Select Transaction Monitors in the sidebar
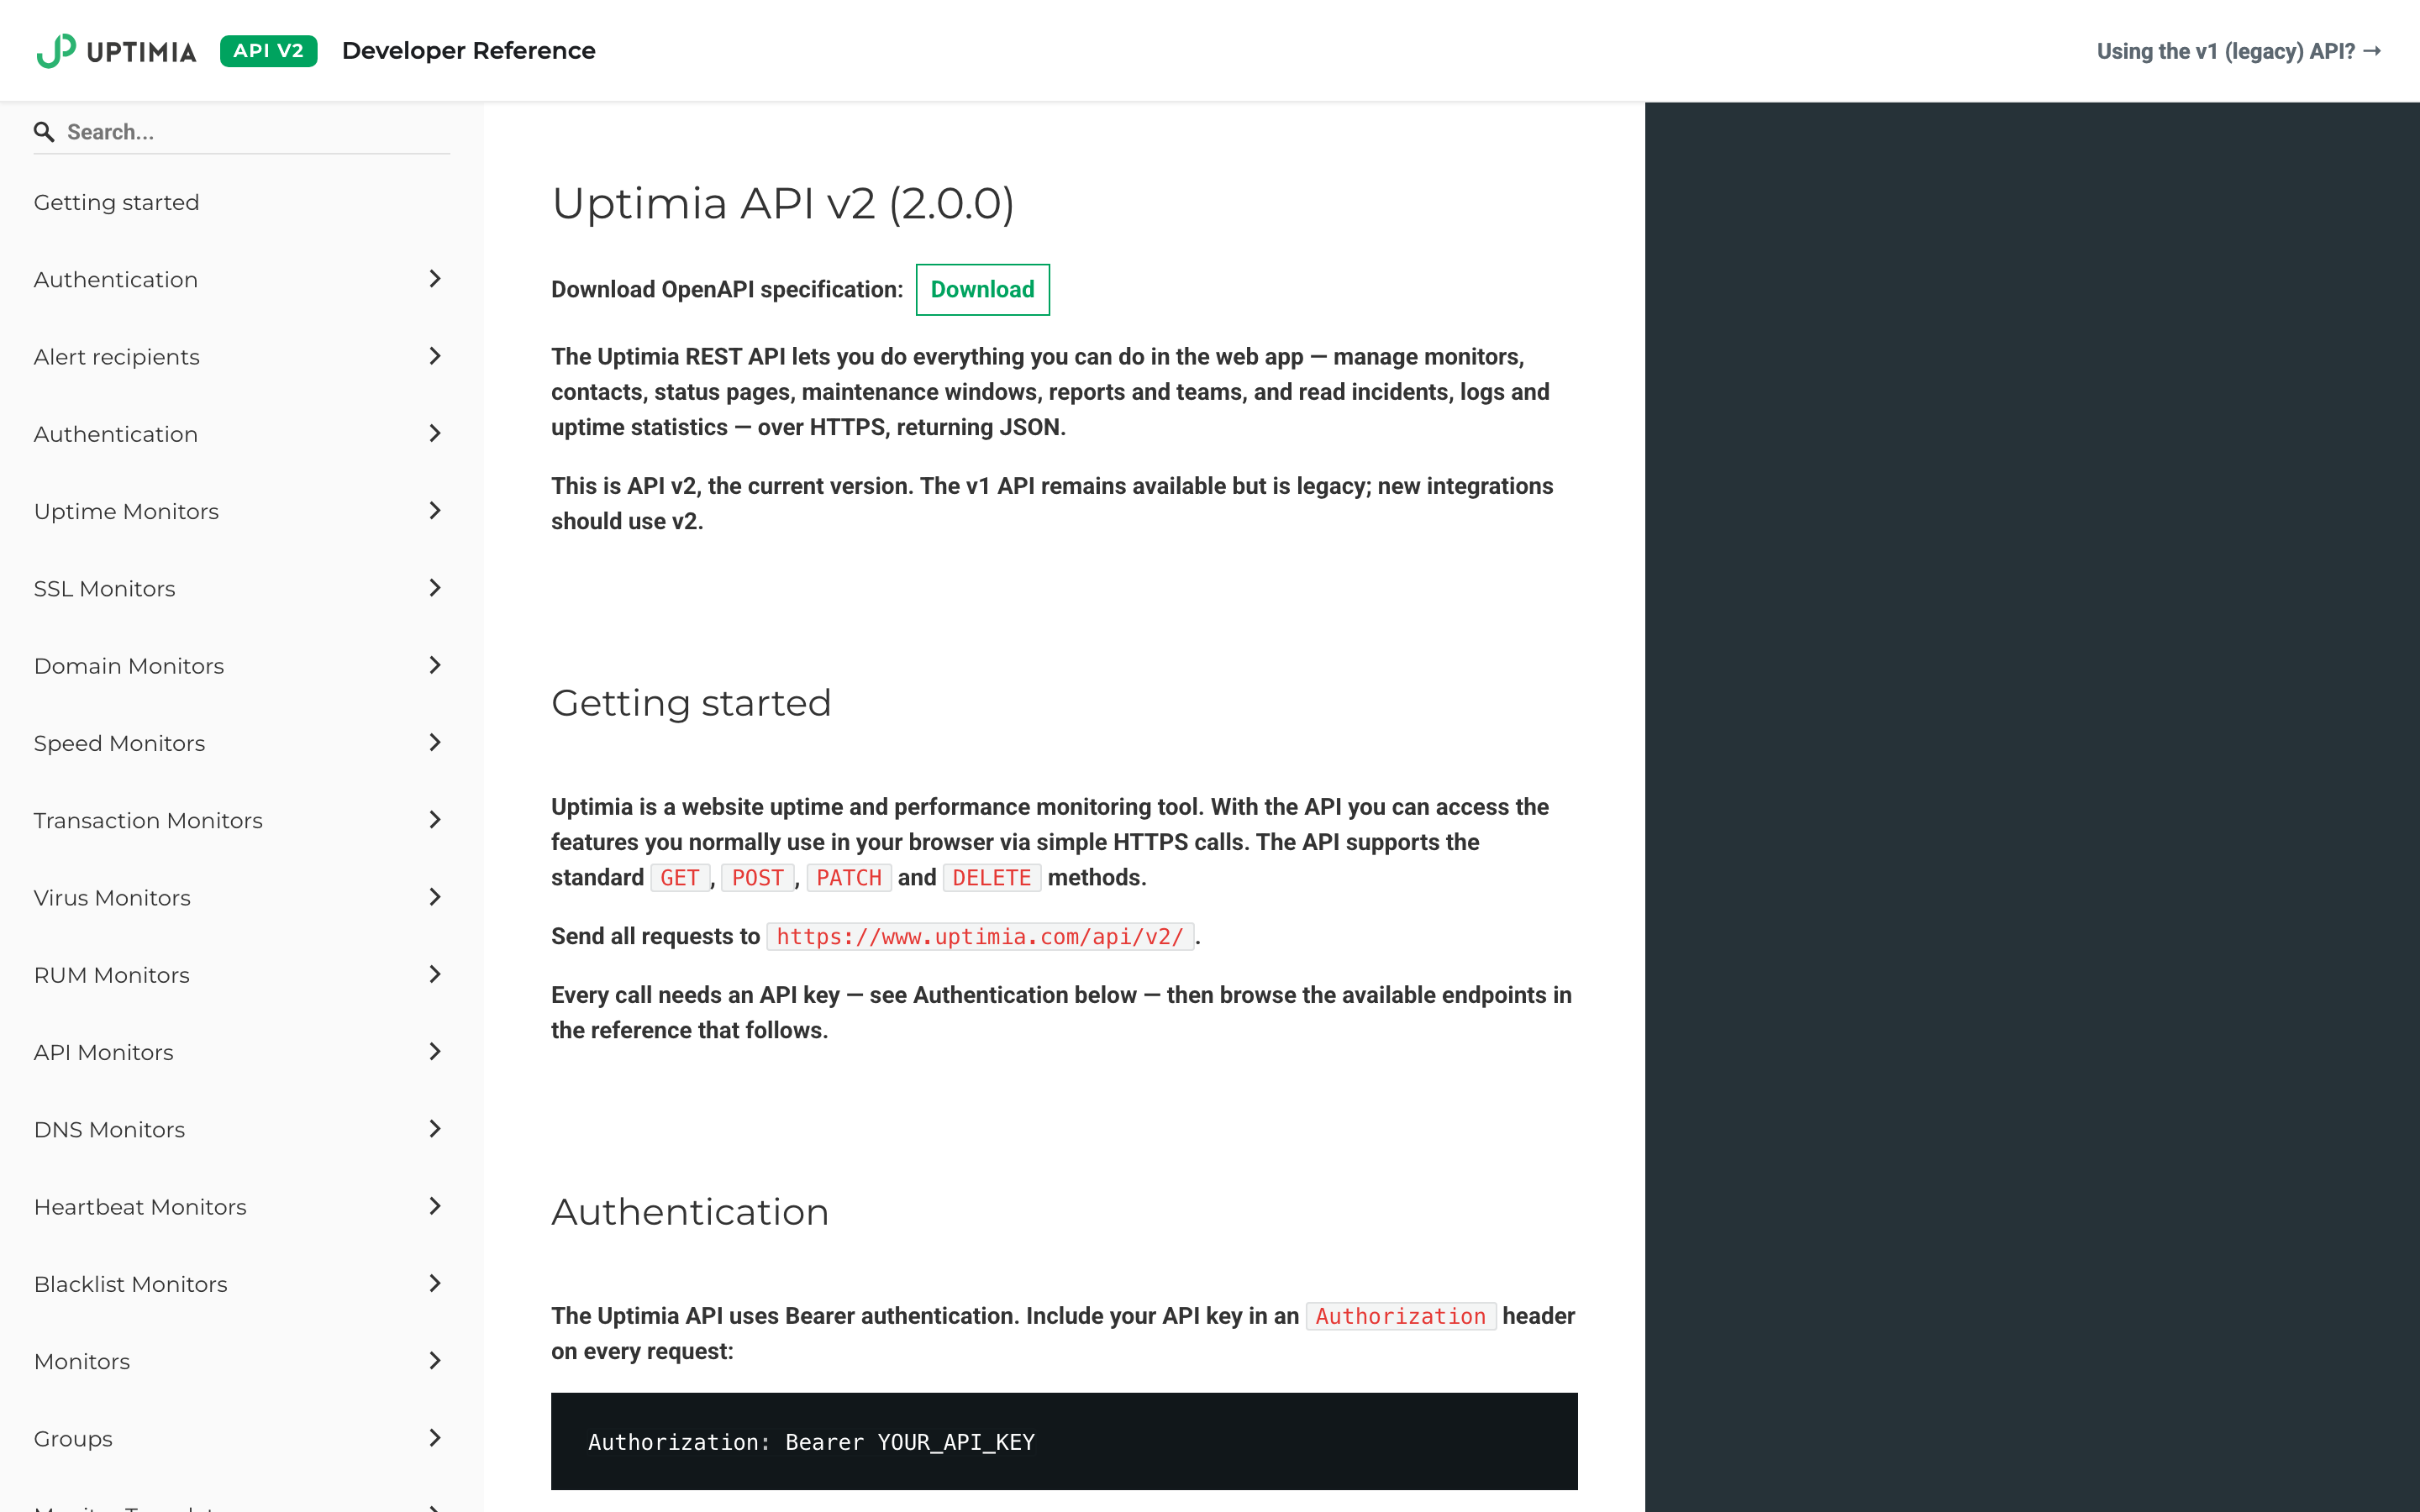This screenshot has height=1512, width=2420. [148, 821]
